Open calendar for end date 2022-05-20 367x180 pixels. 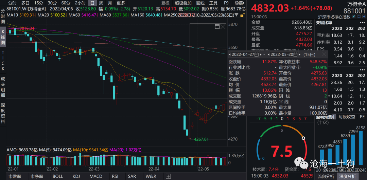click(295, 55)
